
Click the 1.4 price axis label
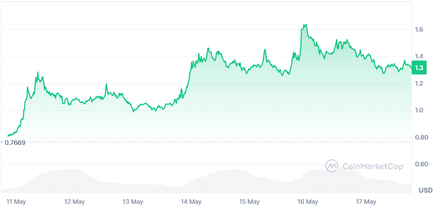(x=418, y=57)
